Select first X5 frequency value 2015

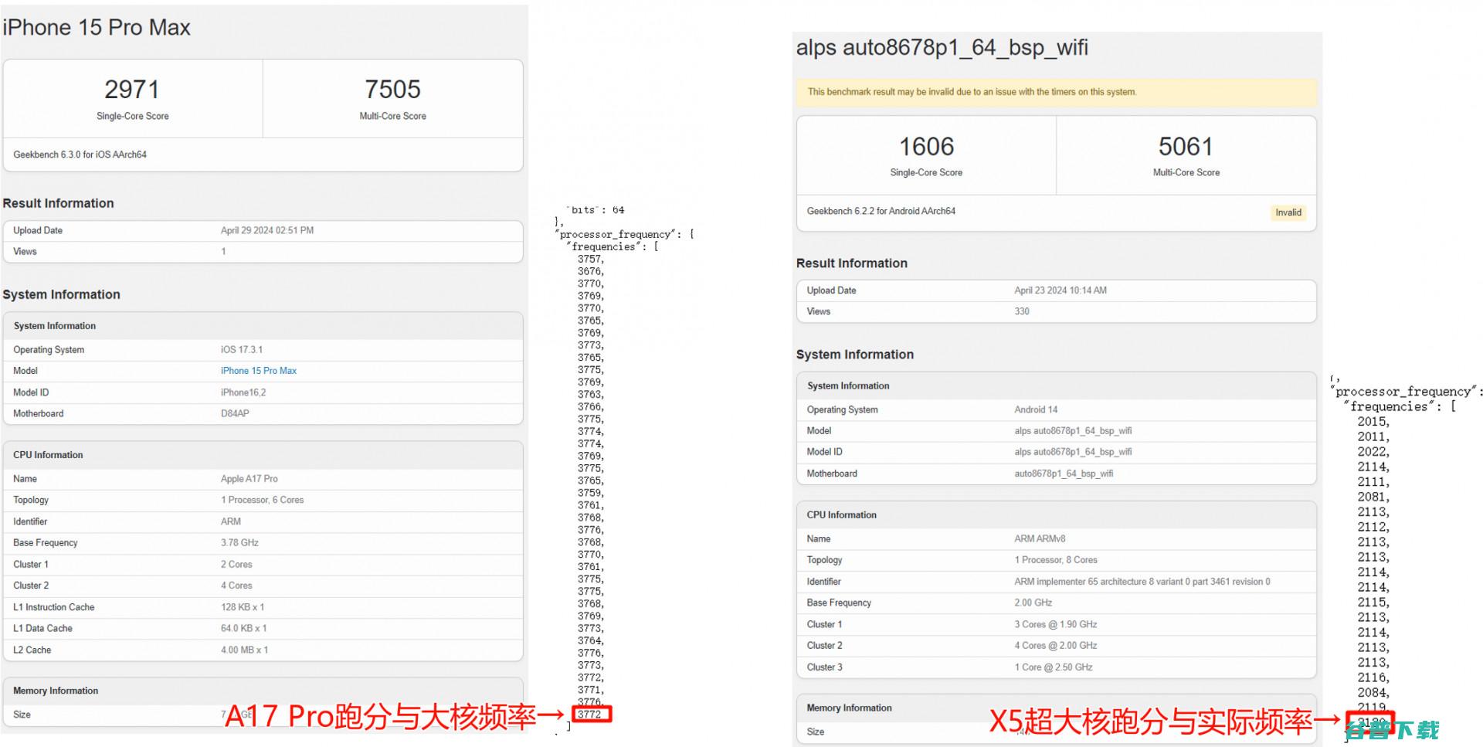tap(1373, 422)
